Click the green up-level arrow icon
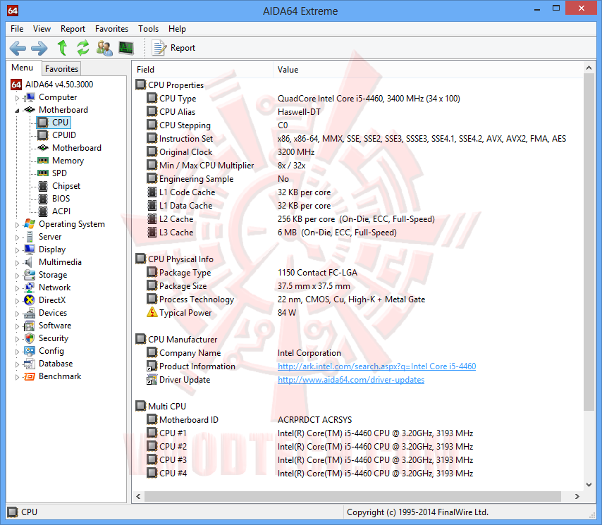 (62, 48)
